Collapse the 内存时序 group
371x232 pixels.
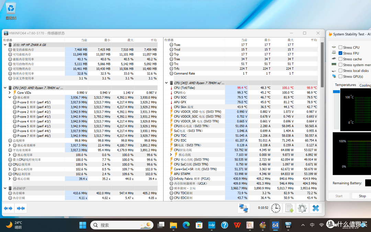[5, 188]
